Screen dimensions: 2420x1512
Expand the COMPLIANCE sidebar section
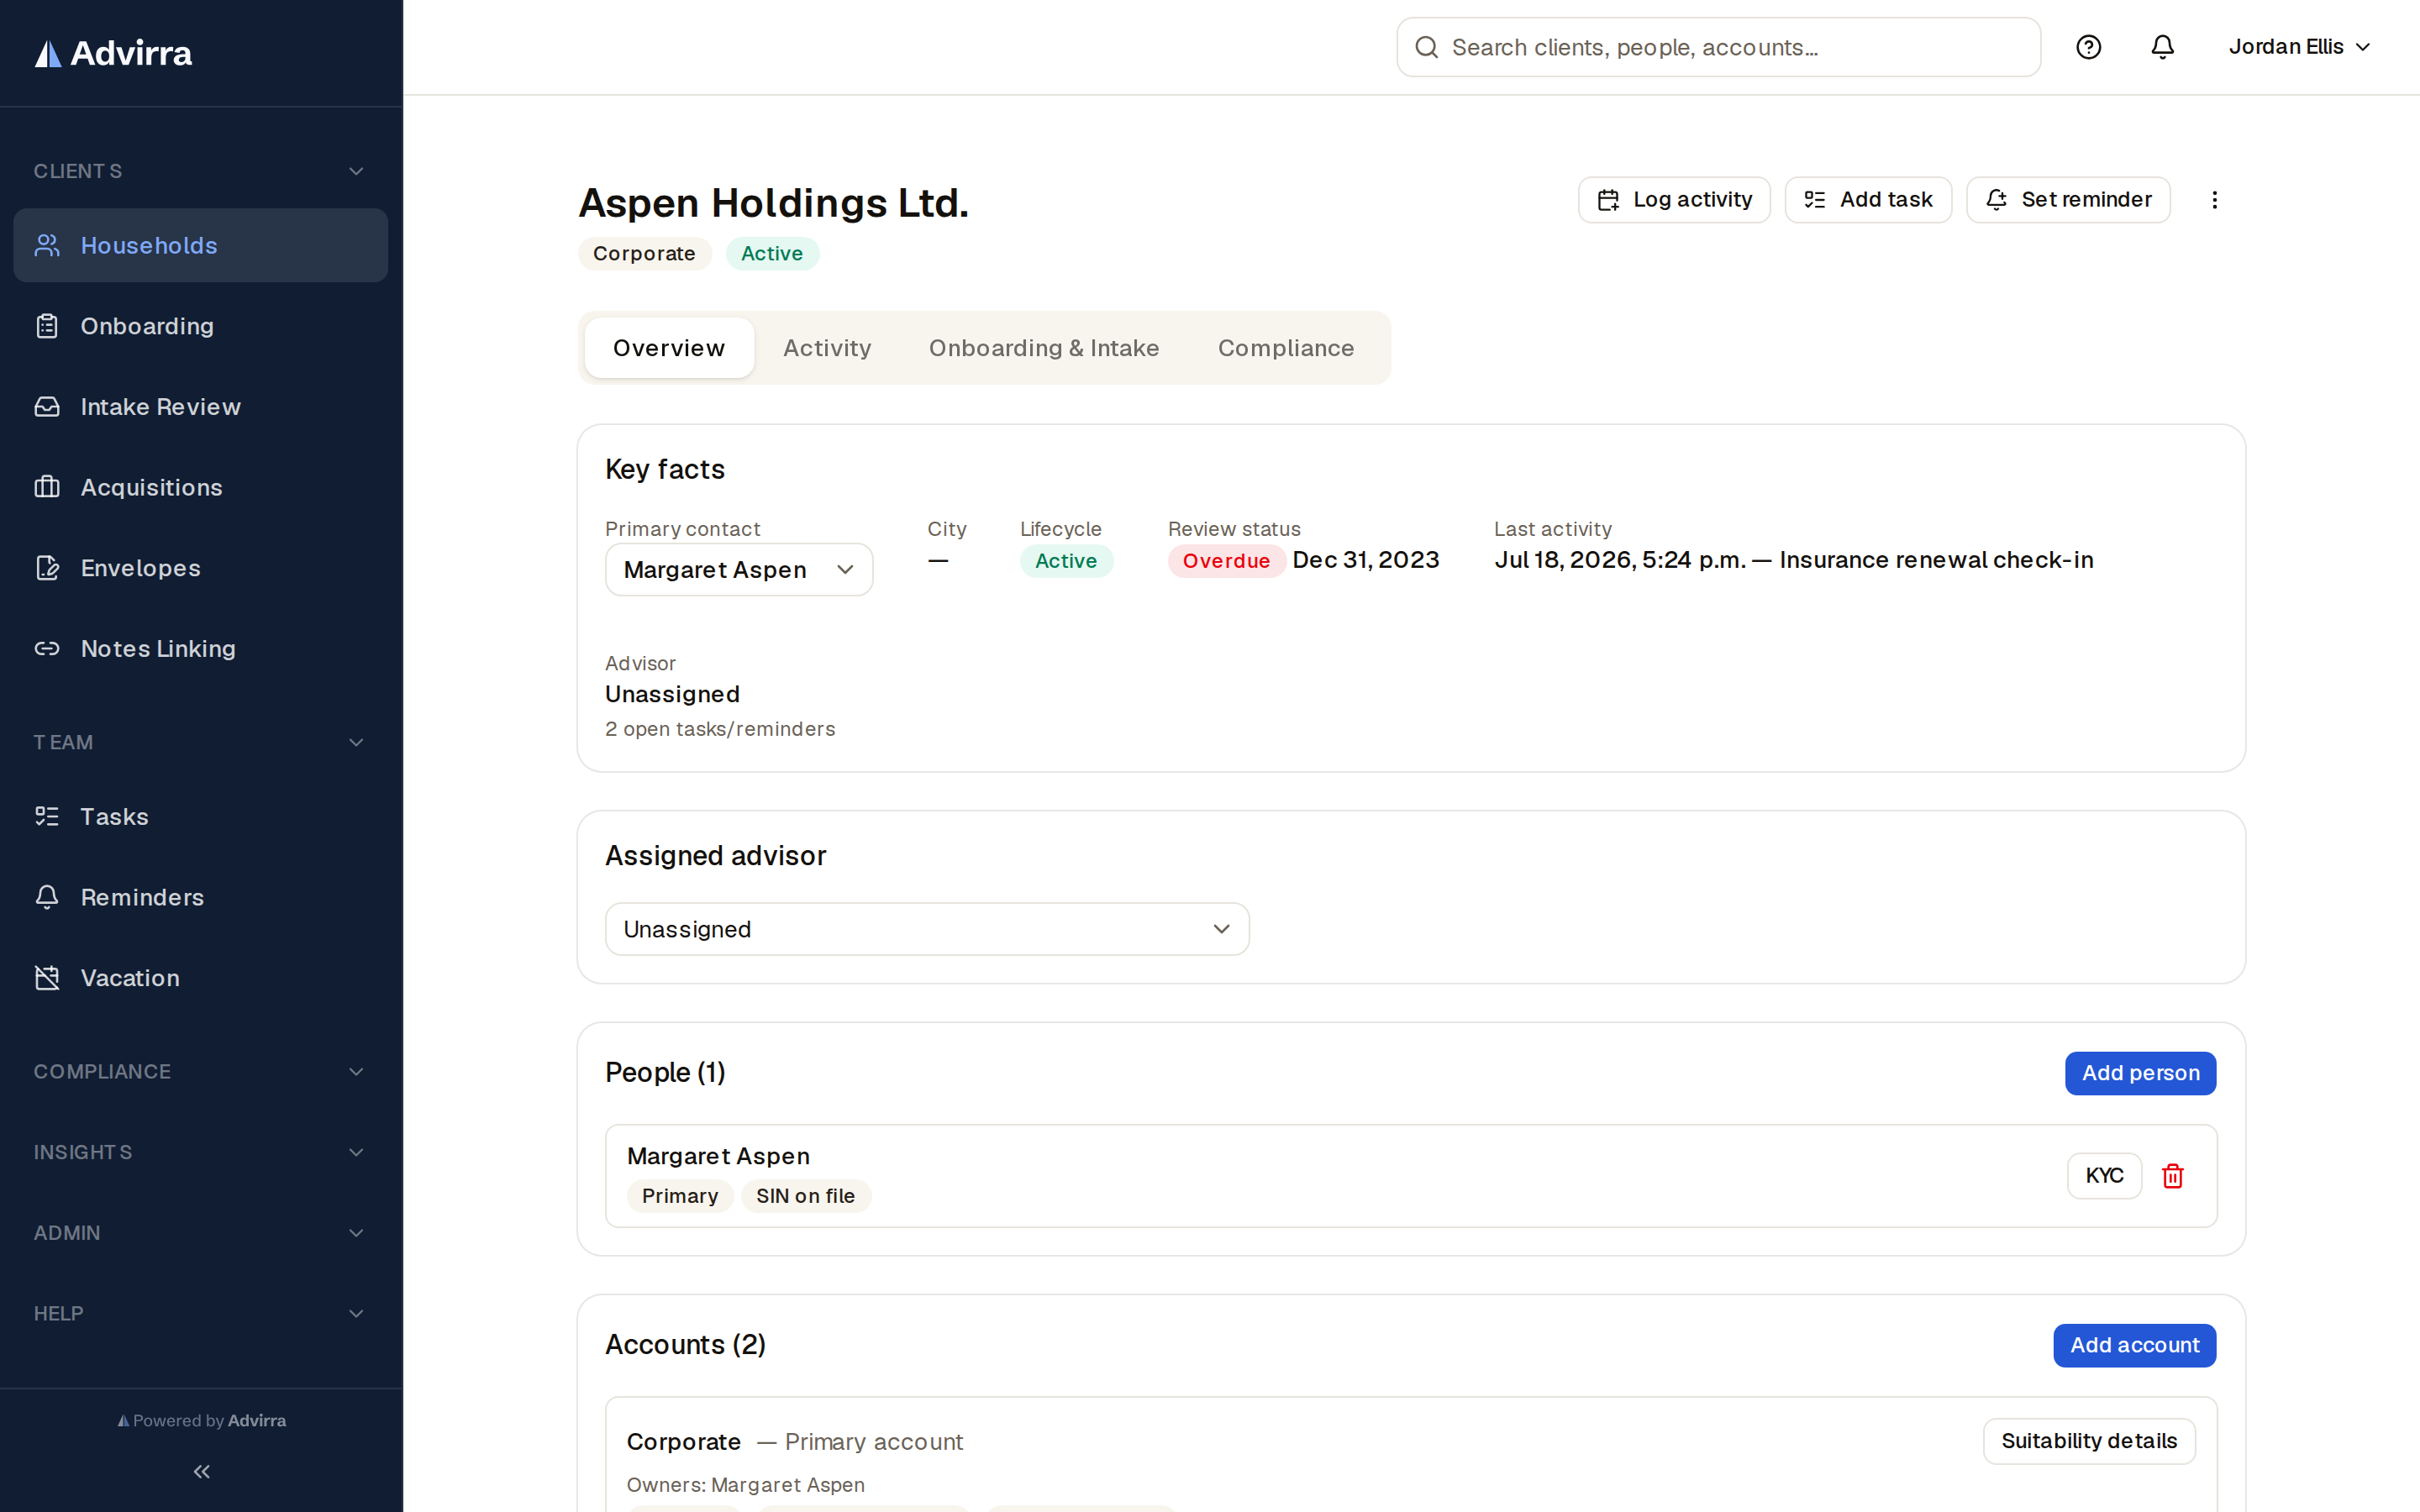[201, 1072]
